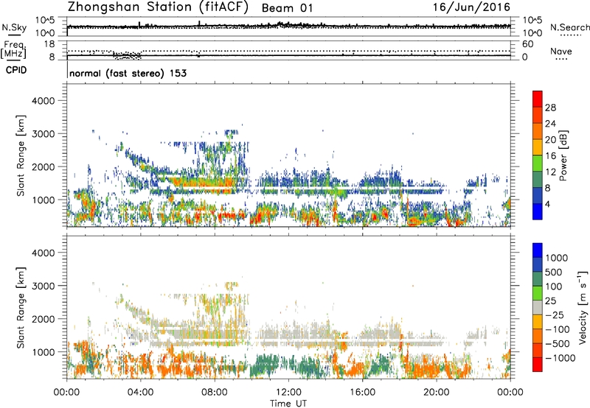This screenshot has width=590, height=408.
Task: Click the '60' Nave axis tick
Action: [x=527, y=44]
